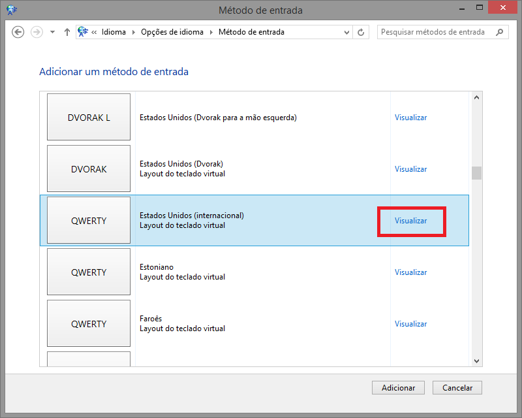The width and height of the screenshot is (522, 418).
Task: Click the Adicionar button
Action: tap(398, 387)
